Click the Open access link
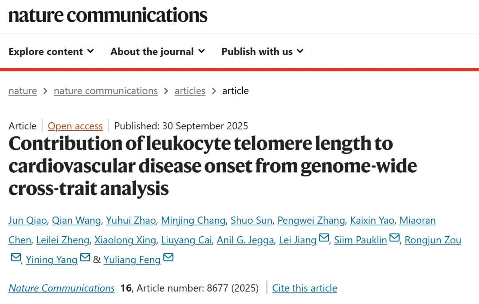Viewport: 479px width, 304px height. (x=75, y=126)
